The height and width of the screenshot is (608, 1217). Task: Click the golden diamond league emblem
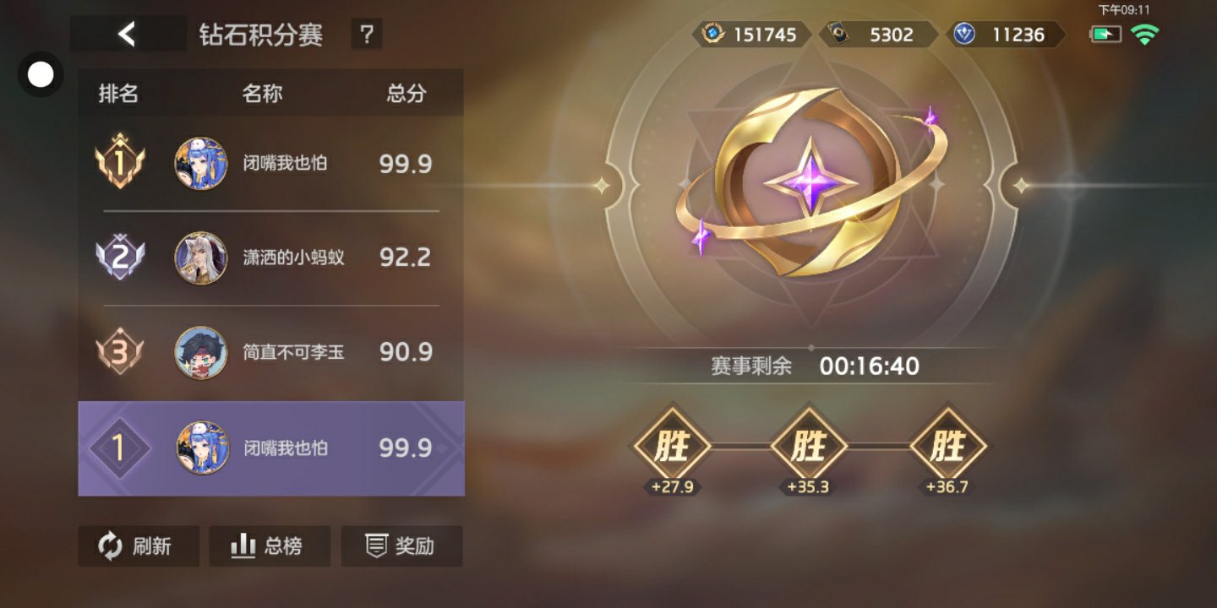coord(810,182)
